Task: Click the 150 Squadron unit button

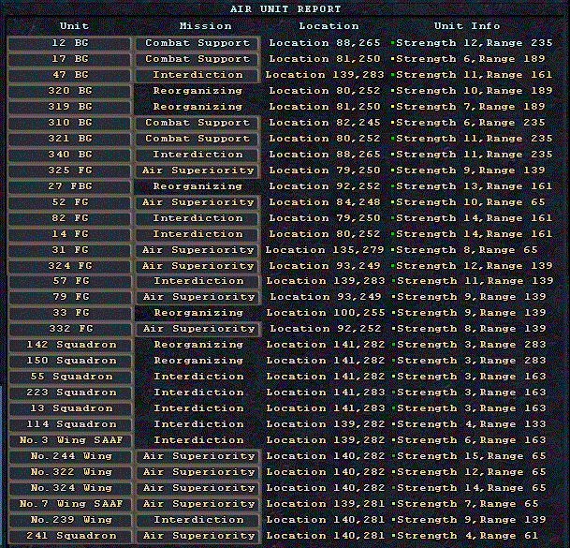Action: [70, 362]
